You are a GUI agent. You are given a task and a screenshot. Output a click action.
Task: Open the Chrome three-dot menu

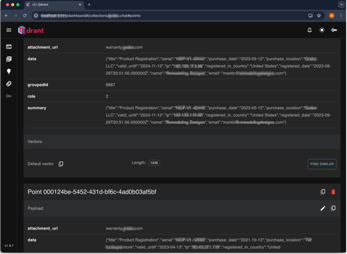pyautogui.click(x=341, y=16)
